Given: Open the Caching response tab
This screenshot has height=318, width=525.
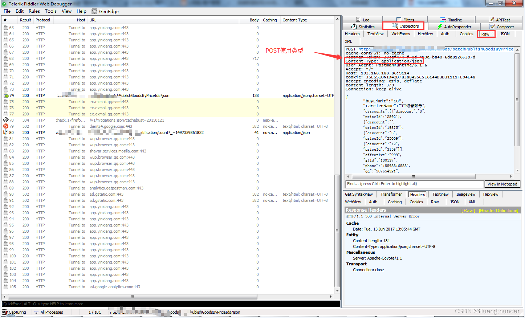Looking at the screenshot, I should [x=395, y=202].
